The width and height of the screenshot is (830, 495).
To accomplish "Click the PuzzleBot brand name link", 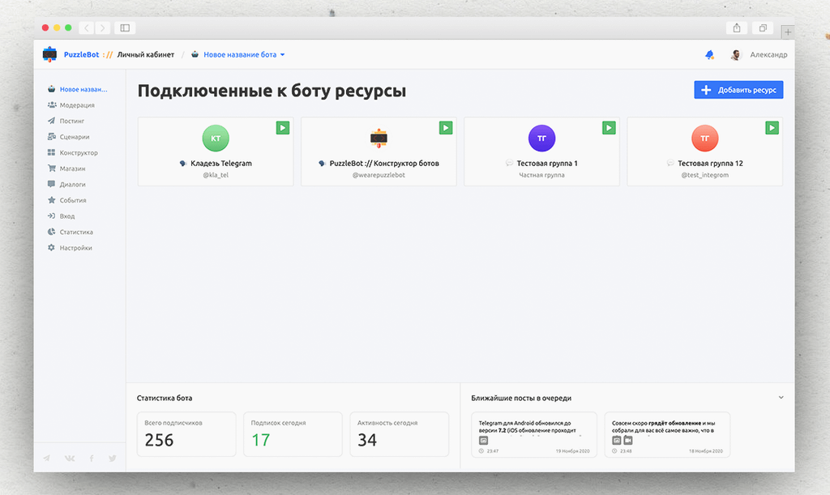I will tap(82, 54).
